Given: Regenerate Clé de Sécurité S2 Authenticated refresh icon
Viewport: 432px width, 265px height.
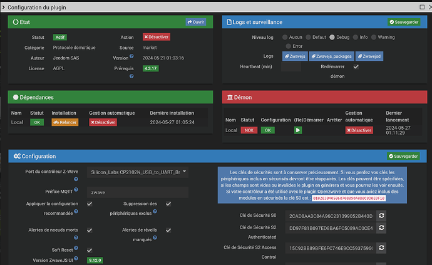Looking at the screenshot, I should [x=381, y=228].
